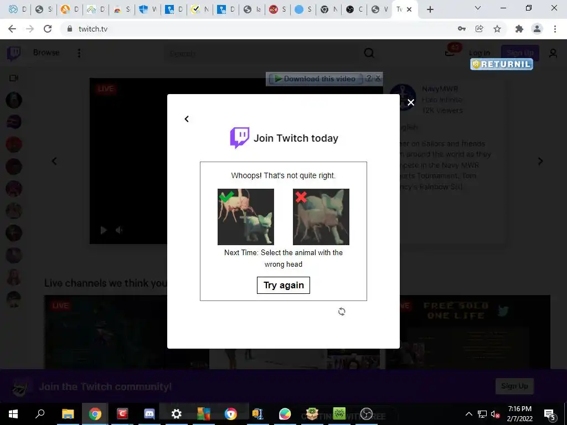Open the Browse link

coord(47,53)
